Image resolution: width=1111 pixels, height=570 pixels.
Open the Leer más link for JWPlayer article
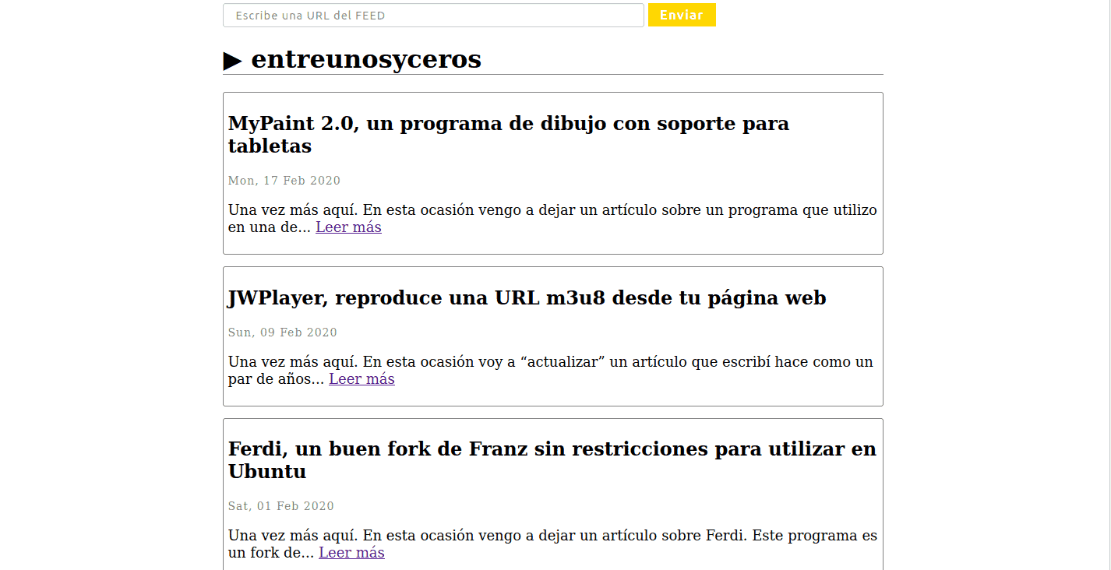(x=362, y=378)
